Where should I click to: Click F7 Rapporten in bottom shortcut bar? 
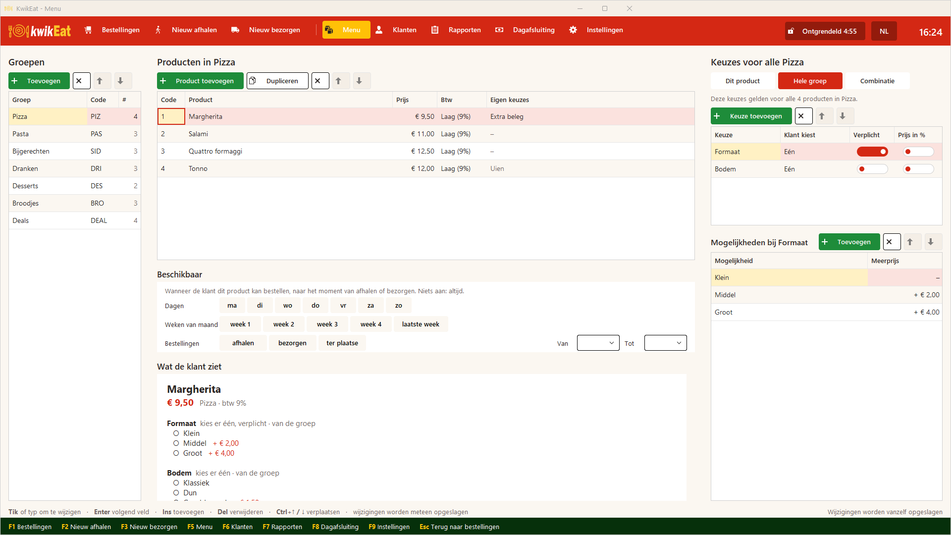point(282,527)
